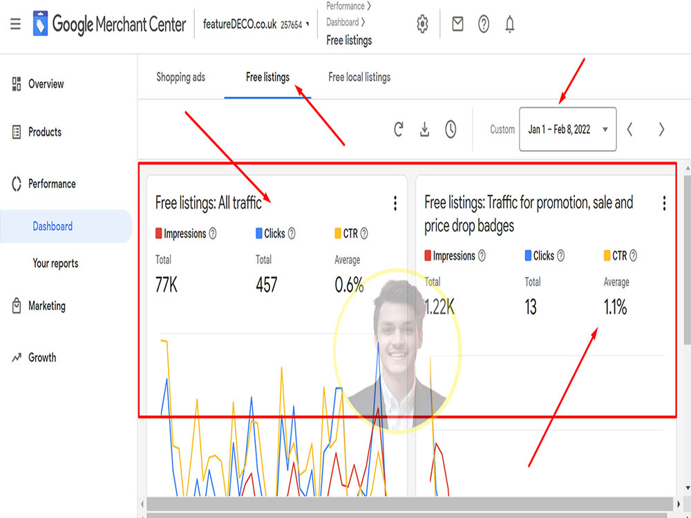The width and height of the screenshot is (691, 518).
Task: Open the help question mark icon
Action: pyautogui.click(x=484, y=24)
